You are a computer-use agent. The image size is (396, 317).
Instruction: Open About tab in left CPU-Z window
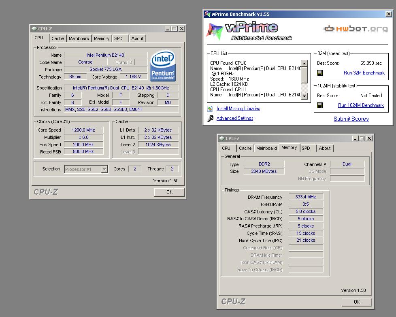[137, 38]
